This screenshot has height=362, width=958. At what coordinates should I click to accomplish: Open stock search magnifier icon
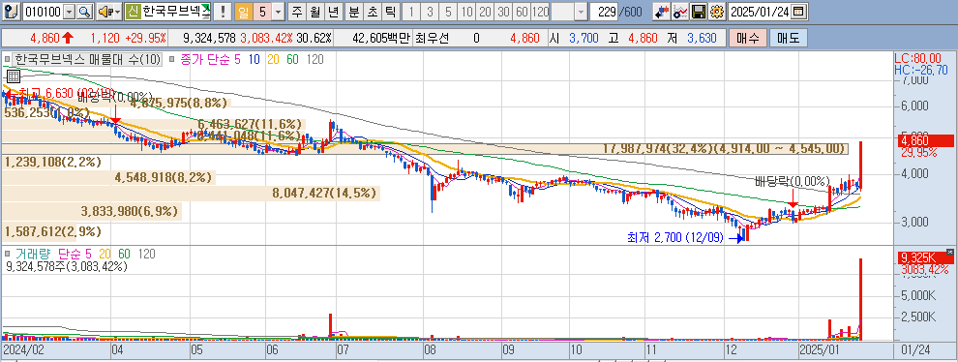point(83,11)
